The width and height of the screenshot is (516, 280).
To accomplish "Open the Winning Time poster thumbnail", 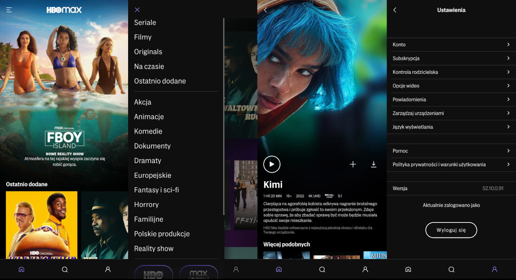I will 42,225.
